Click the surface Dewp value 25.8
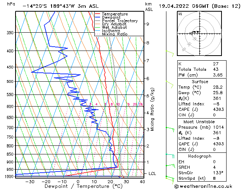Screen dimensions: 244x189 (218, 93)
